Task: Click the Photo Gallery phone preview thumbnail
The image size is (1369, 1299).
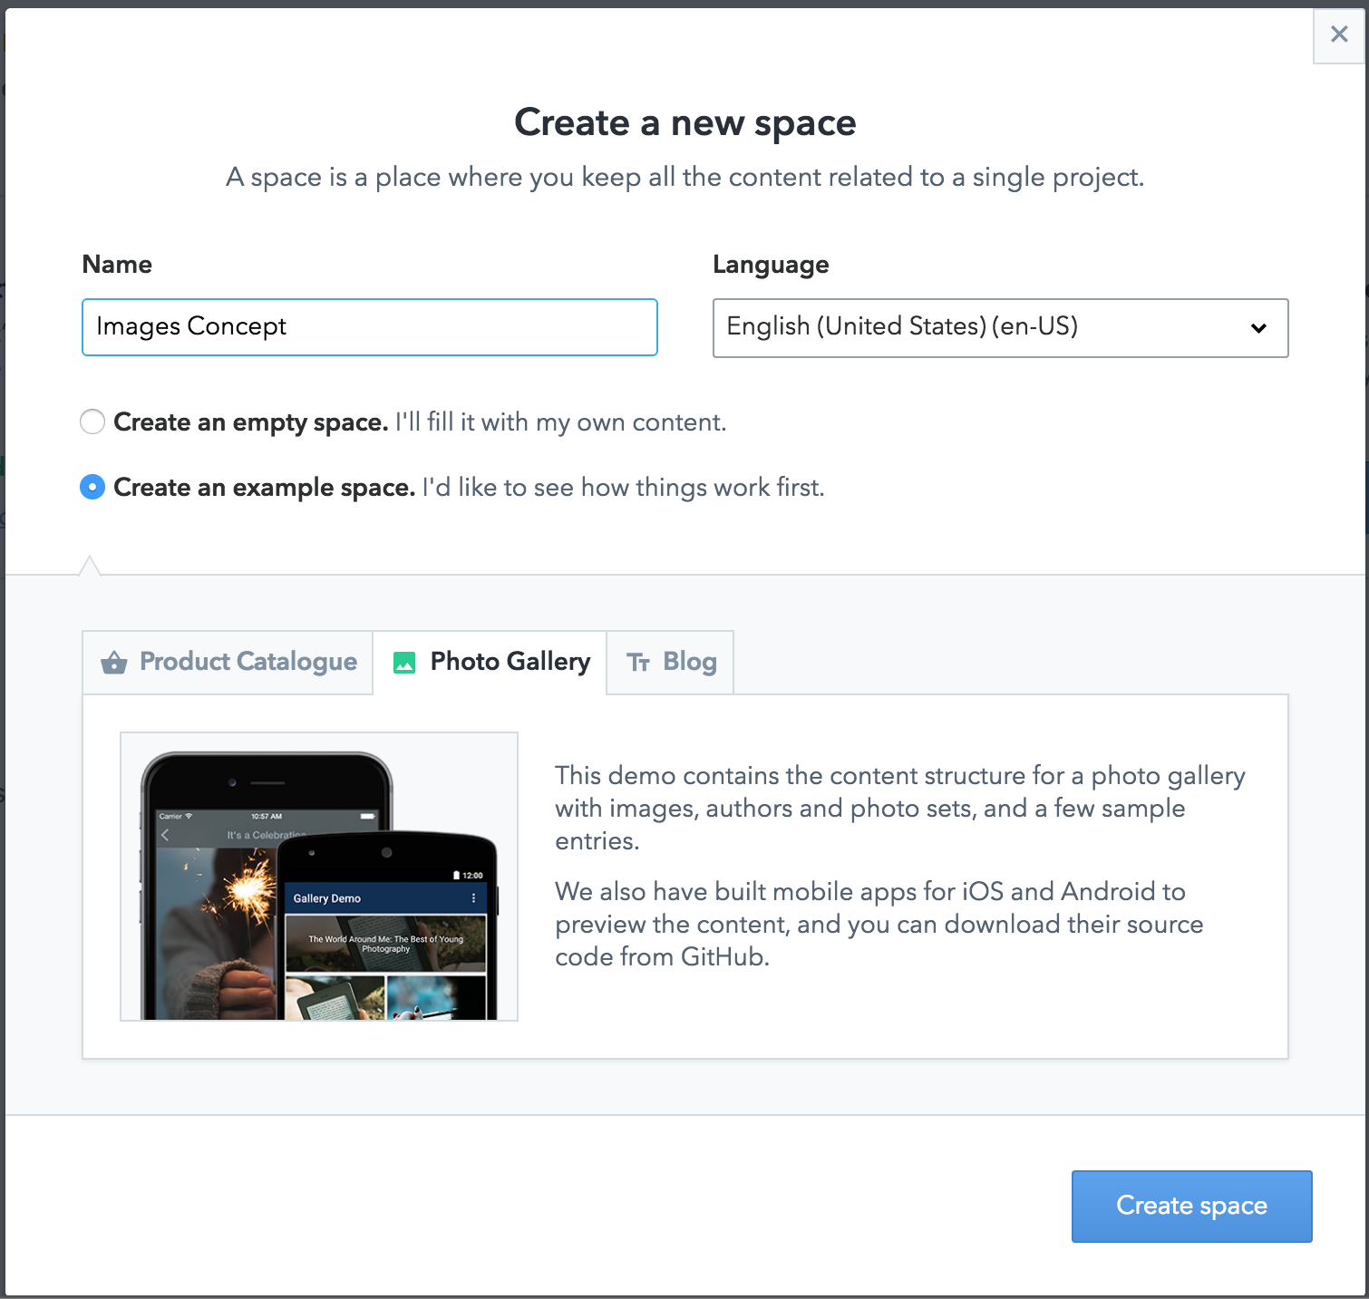Action: coord(319,877)
